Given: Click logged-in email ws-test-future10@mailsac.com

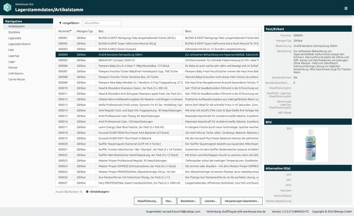Looking at the screenshot, I should click(181, 212).
